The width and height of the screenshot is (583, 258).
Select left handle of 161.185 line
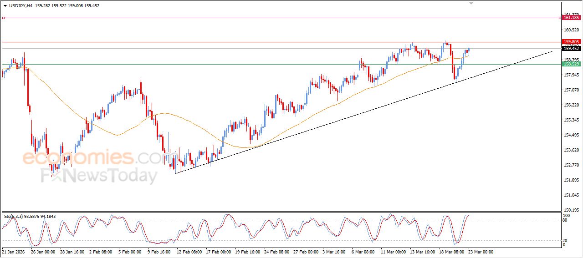coord(3,18)
